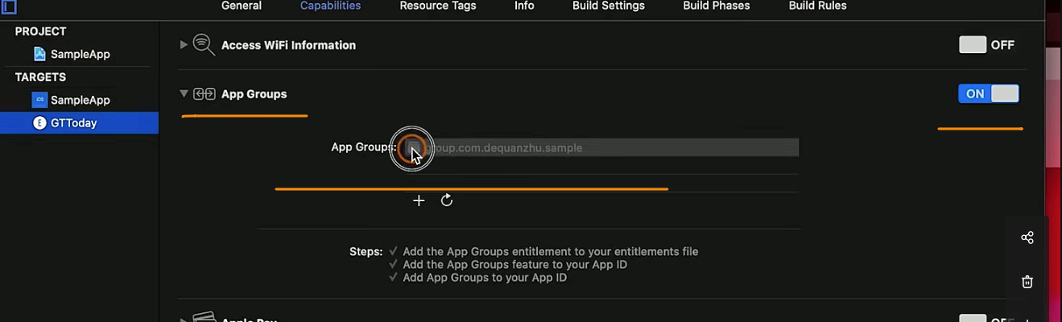Select the SampleApp project under PROJECT
The height and width of the screenshot is (322, 1062).
(x=80, y=54)
